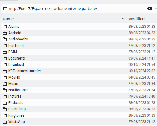Select the Documents folder row
Image resolution: width=157 pixels, height=126 pixels.
pyautogui.click(x=79, y=58)
